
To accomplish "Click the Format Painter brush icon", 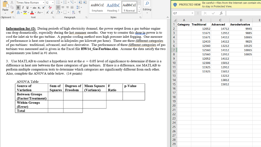I will [x=12, y=12].
